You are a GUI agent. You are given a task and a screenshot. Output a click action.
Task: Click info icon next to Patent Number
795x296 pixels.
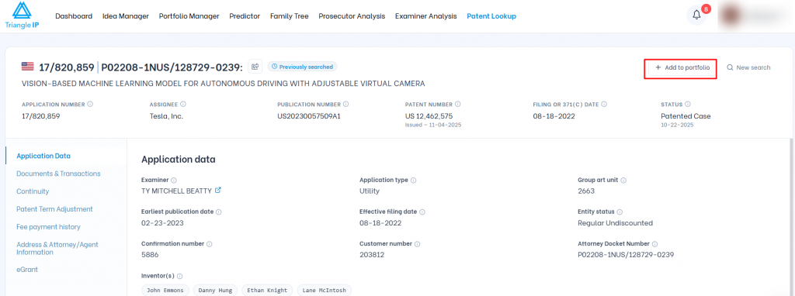458,105
